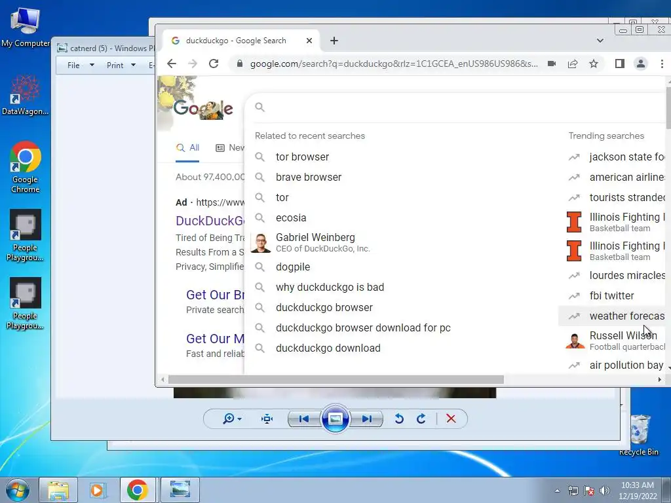Switch to the News results tab

click(x=230, y=147)
